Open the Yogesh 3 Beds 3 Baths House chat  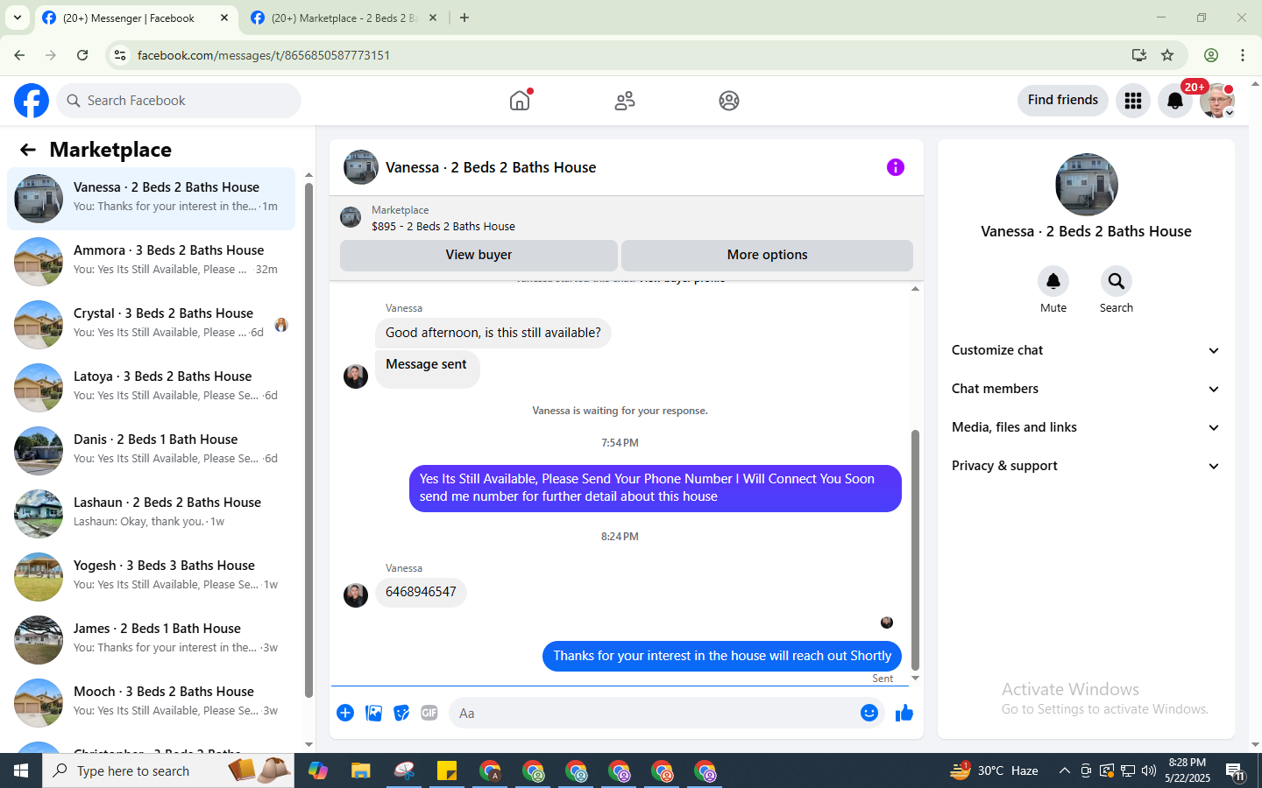click(x=151, y=577)
